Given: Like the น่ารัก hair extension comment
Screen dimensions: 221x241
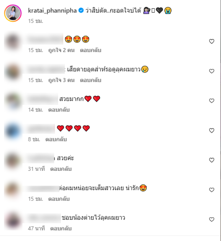Looking at the screenshot, I should click(x=212, y=190).
